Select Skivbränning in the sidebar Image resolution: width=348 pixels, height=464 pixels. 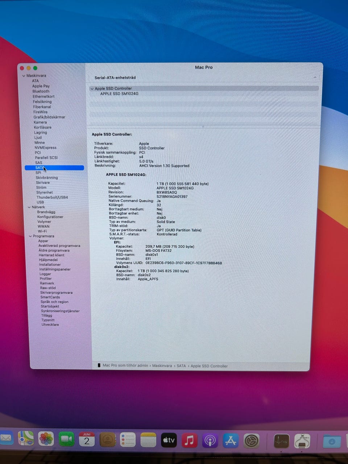click(47, 178)
